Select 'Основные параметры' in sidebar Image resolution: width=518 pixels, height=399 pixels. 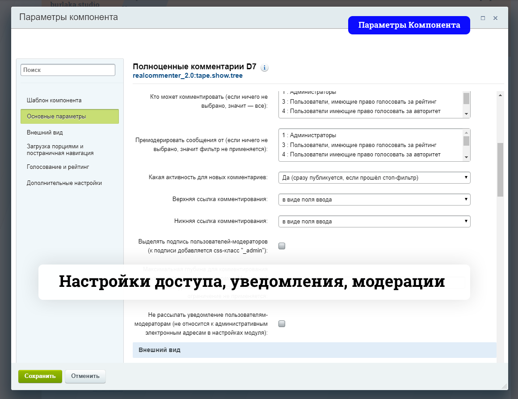coord(69,117)
